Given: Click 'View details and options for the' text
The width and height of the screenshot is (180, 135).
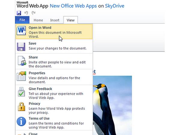Looking at the screenshot, I should (x=54, y=78).
